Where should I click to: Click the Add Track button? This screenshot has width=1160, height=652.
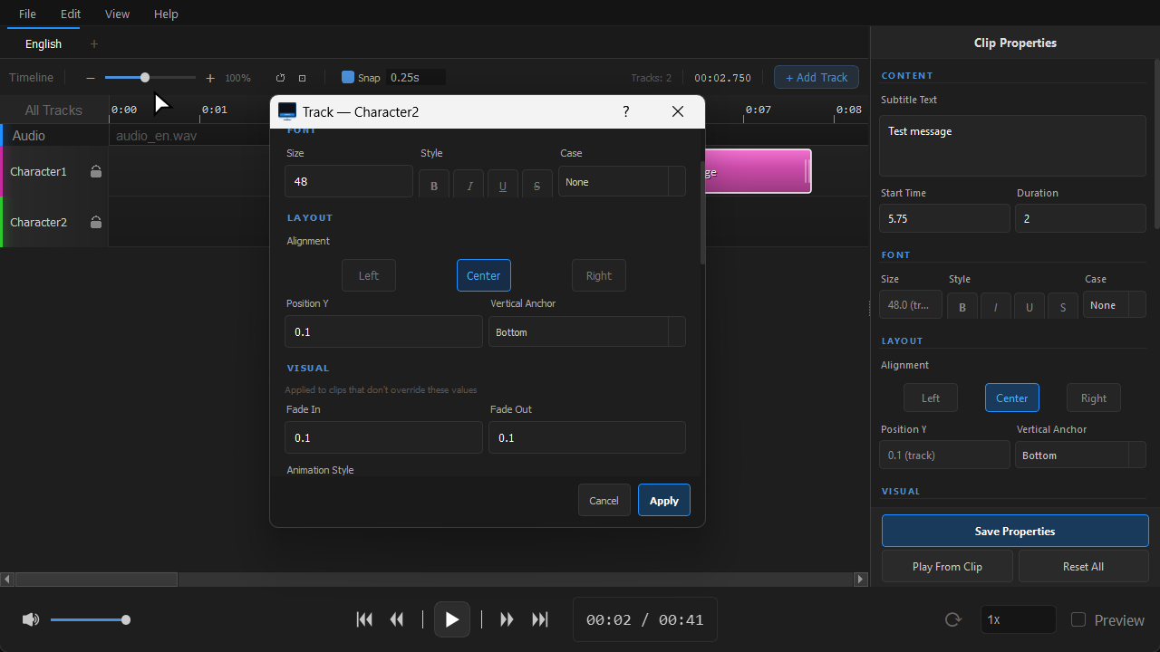coord(817,77)
